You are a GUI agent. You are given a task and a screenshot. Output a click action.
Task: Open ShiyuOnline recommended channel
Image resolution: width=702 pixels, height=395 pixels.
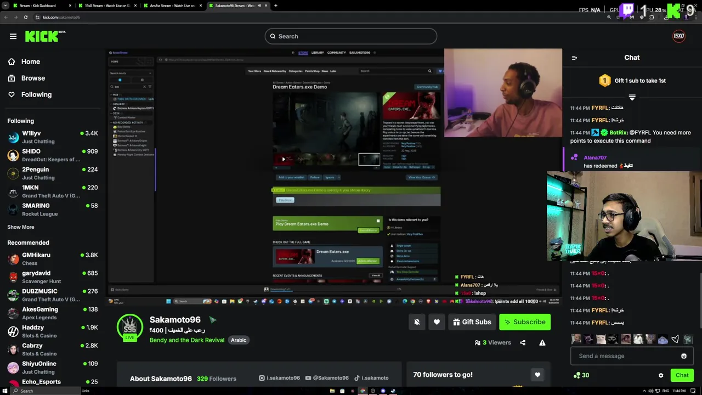[x=52, y=368]
